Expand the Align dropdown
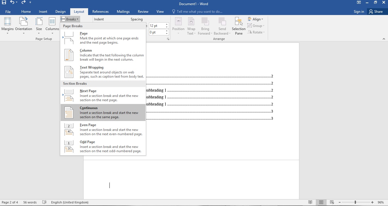388x206 pixels. [x=256, y=19]
